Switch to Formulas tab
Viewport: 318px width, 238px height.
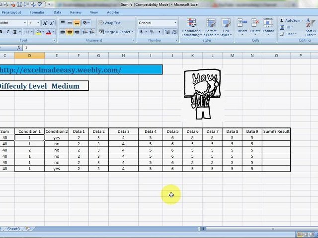pyautogui.click(x=37, y=12)
